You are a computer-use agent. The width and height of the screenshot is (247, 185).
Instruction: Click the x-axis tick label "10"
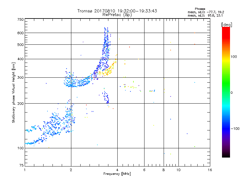pos(178,170)
